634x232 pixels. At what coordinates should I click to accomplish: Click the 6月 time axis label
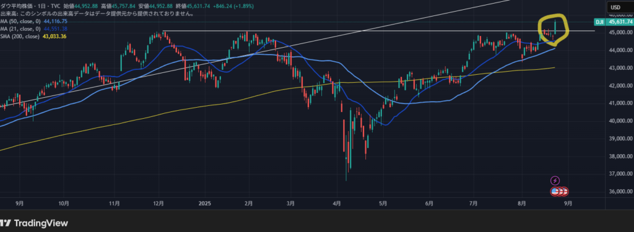point(430,204)
